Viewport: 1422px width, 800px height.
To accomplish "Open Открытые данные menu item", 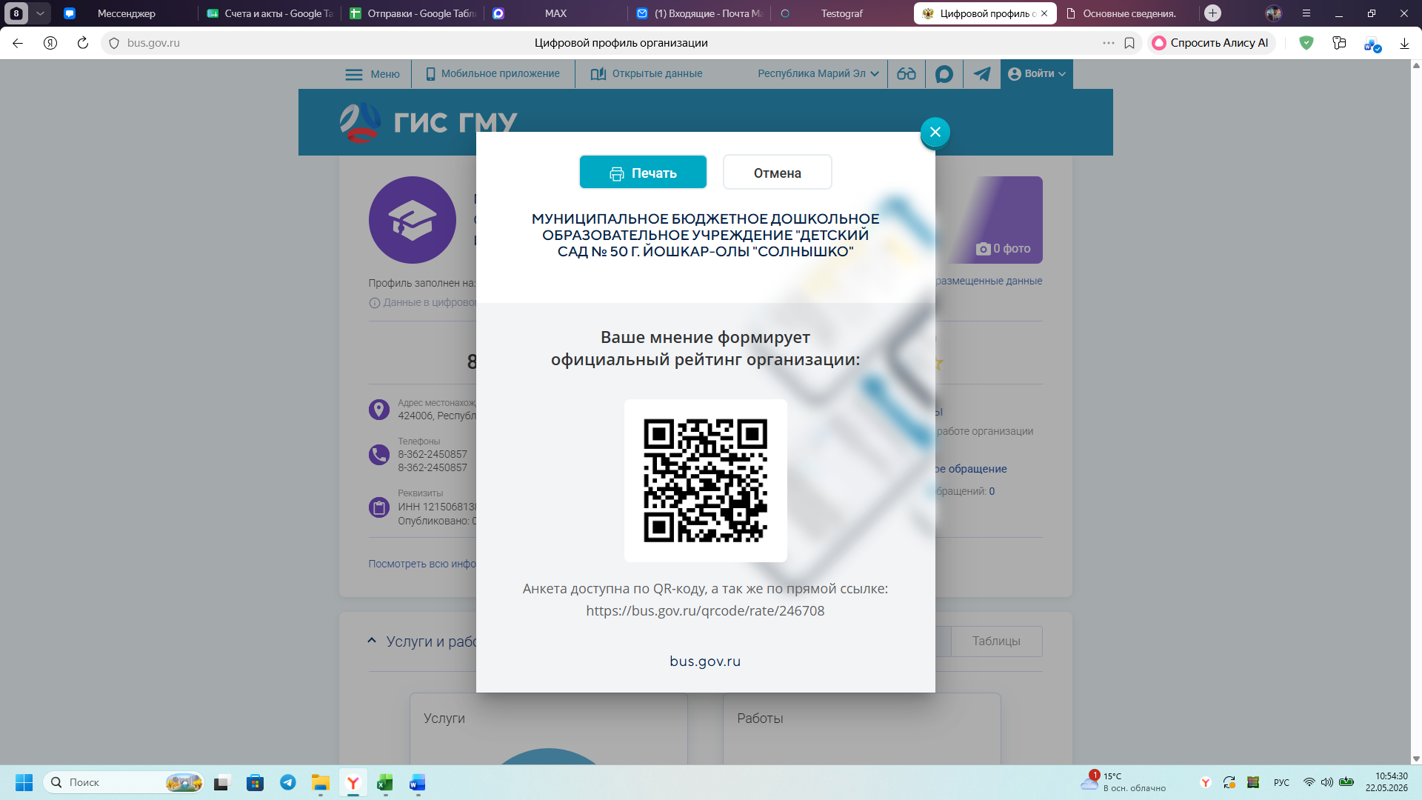I will [647, 73].
